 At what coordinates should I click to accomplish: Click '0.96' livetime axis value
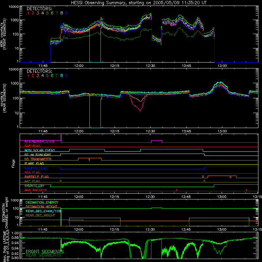15,243
